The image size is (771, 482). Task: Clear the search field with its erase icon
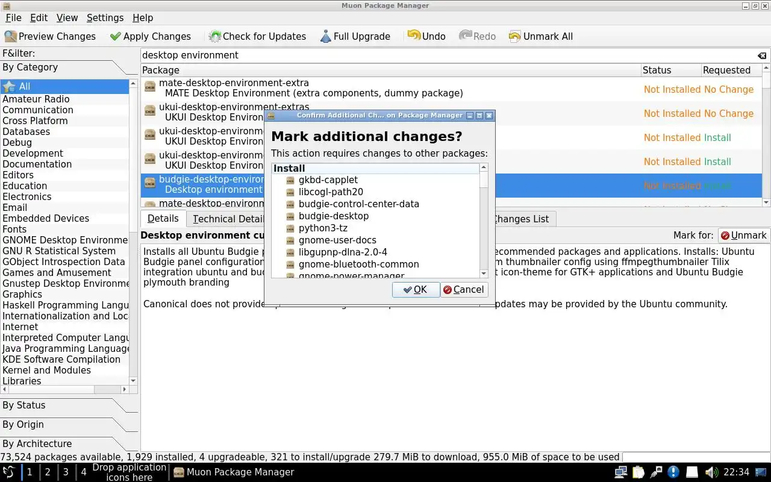click(762, 55)
